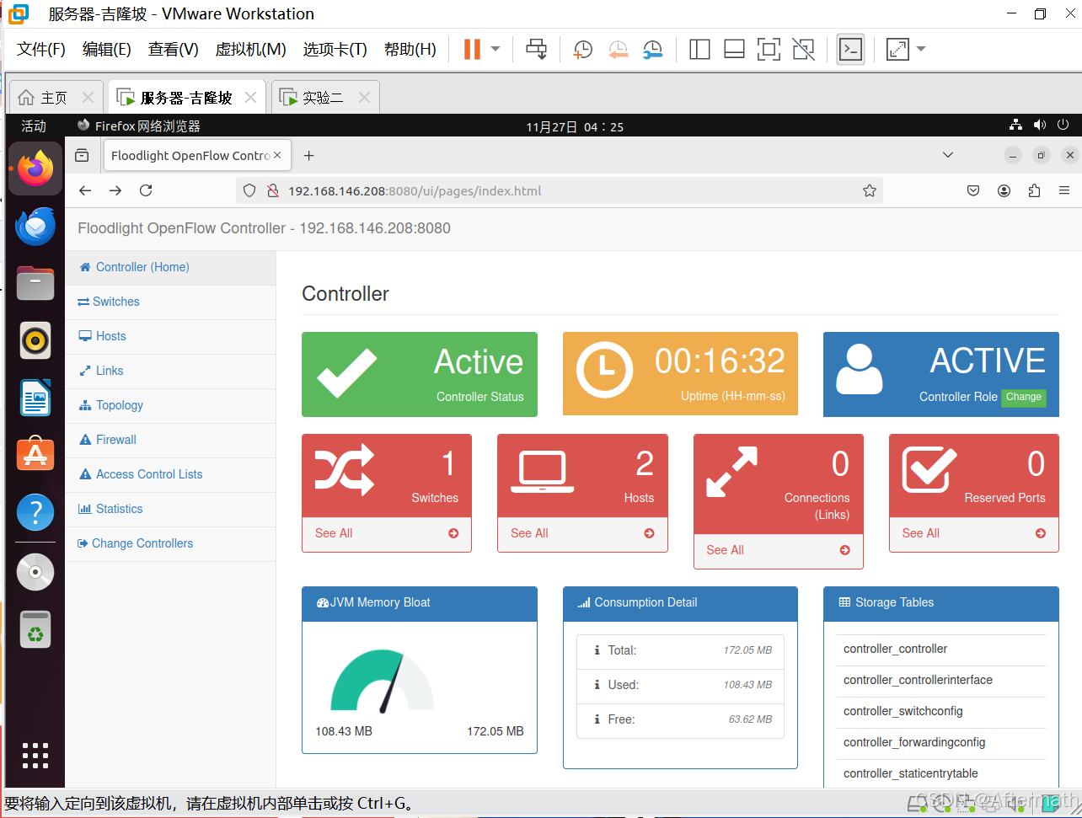Open the Firefox hamburger application menu
This screenshot has width=1082, height=818.
coord(1064,191)
